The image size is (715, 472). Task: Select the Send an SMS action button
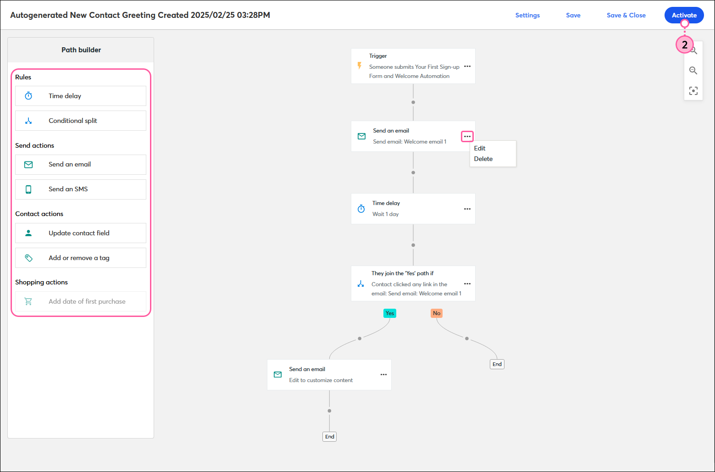tap(81, 189)
